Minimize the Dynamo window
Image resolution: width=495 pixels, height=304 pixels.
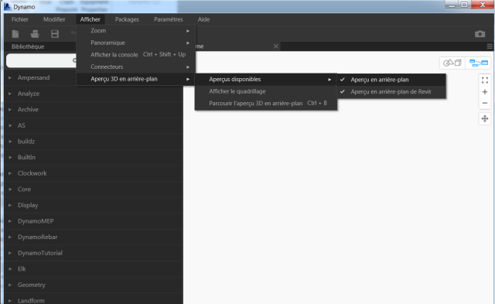click(x=452, y=5)
